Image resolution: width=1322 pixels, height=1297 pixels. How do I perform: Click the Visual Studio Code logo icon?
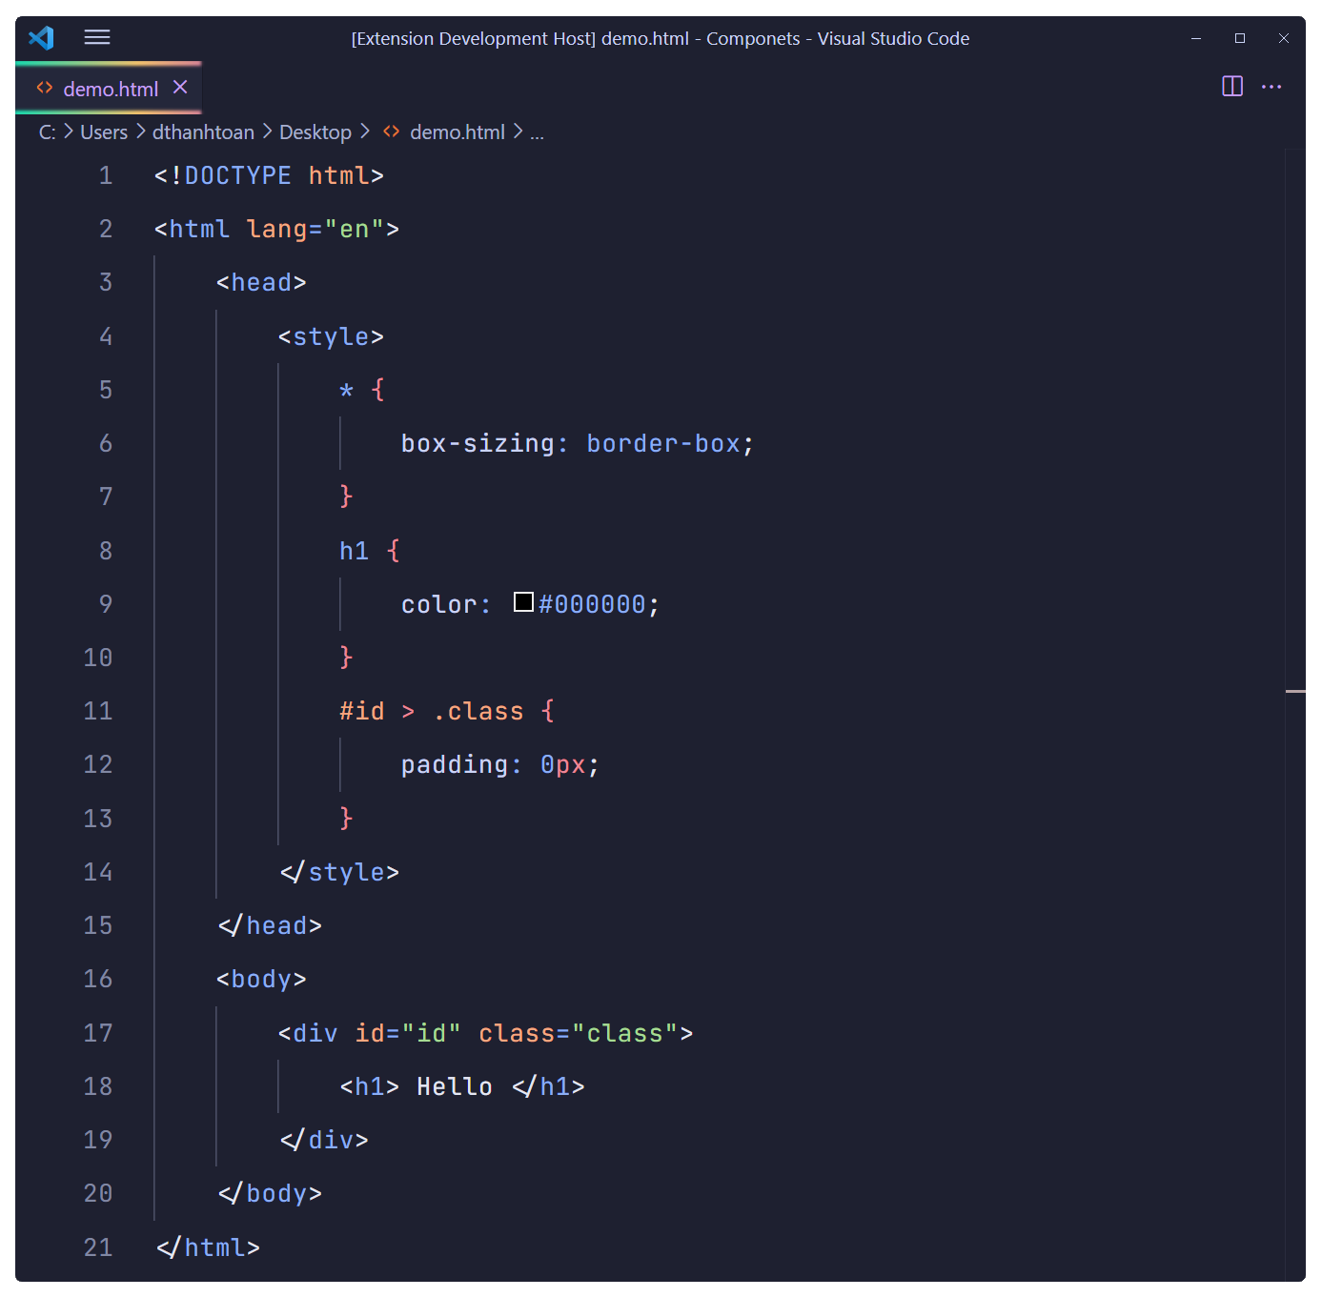point(41,38)
